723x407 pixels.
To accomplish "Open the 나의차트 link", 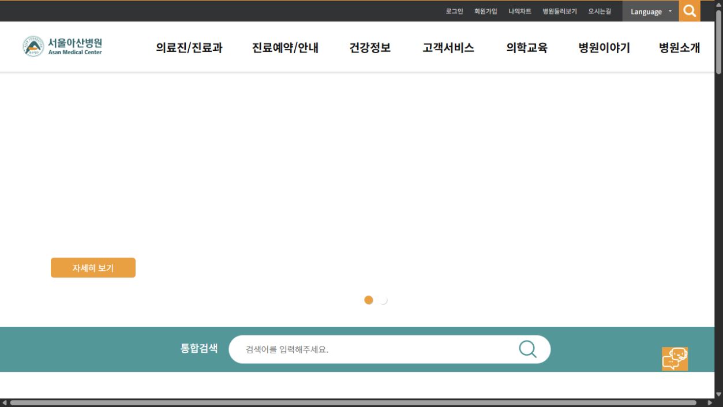I will pos(520,11).
